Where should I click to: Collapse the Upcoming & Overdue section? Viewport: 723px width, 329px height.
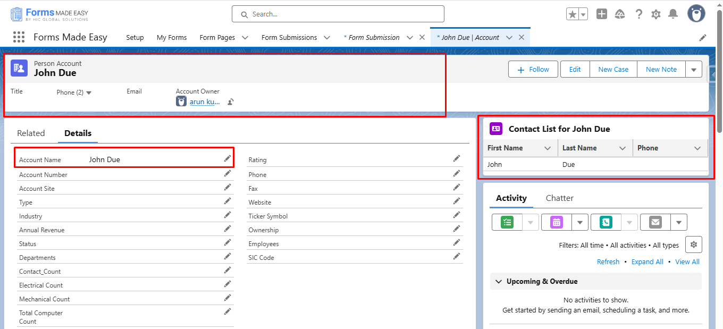pyautogui.click(x=498, y=281)
